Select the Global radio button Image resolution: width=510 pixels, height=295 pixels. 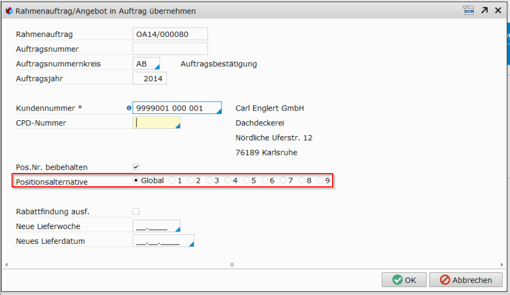[136, 180]
